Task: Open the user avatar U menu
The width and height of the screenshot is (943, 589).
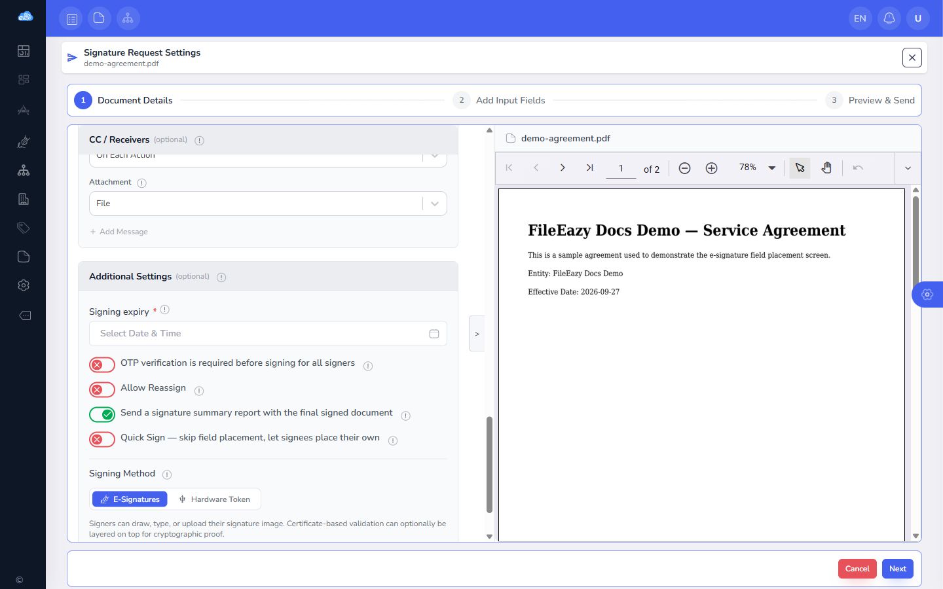Action: tap(918, 18)
